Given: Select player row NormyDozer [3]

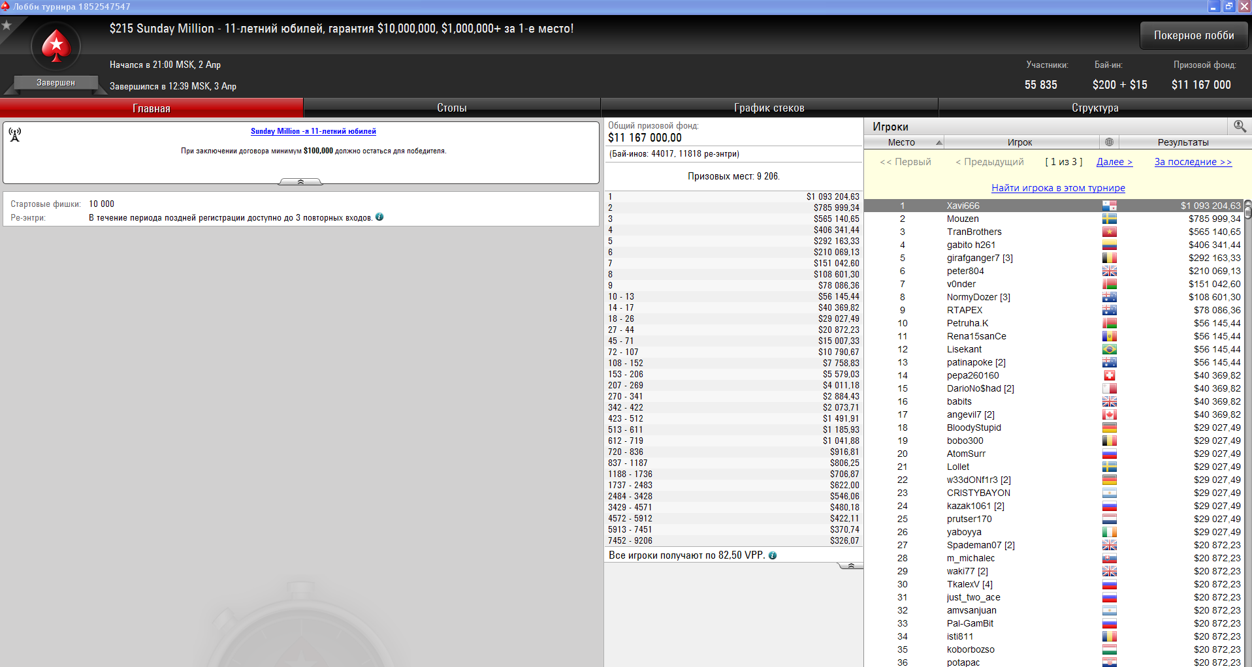Looking at the screenshot, I should [x=1053, y=297].
